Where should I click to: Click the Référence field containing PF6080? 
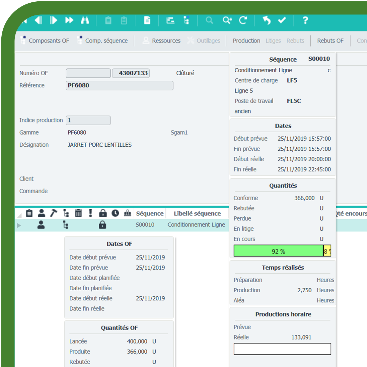[120, 85]
